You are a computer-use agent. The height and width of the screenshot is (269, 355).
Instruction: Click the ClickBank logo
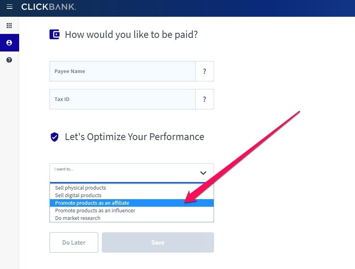[48, 7]
